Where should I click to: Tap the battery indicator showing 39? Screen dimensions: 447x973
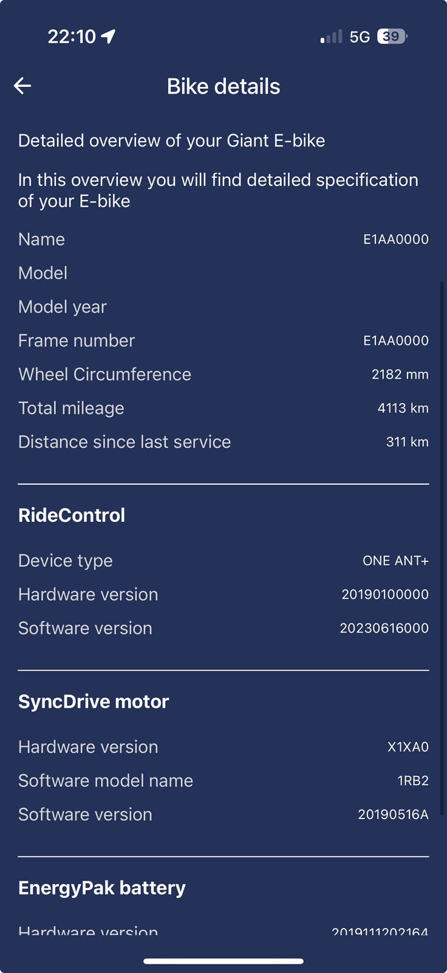click(392, 36)
